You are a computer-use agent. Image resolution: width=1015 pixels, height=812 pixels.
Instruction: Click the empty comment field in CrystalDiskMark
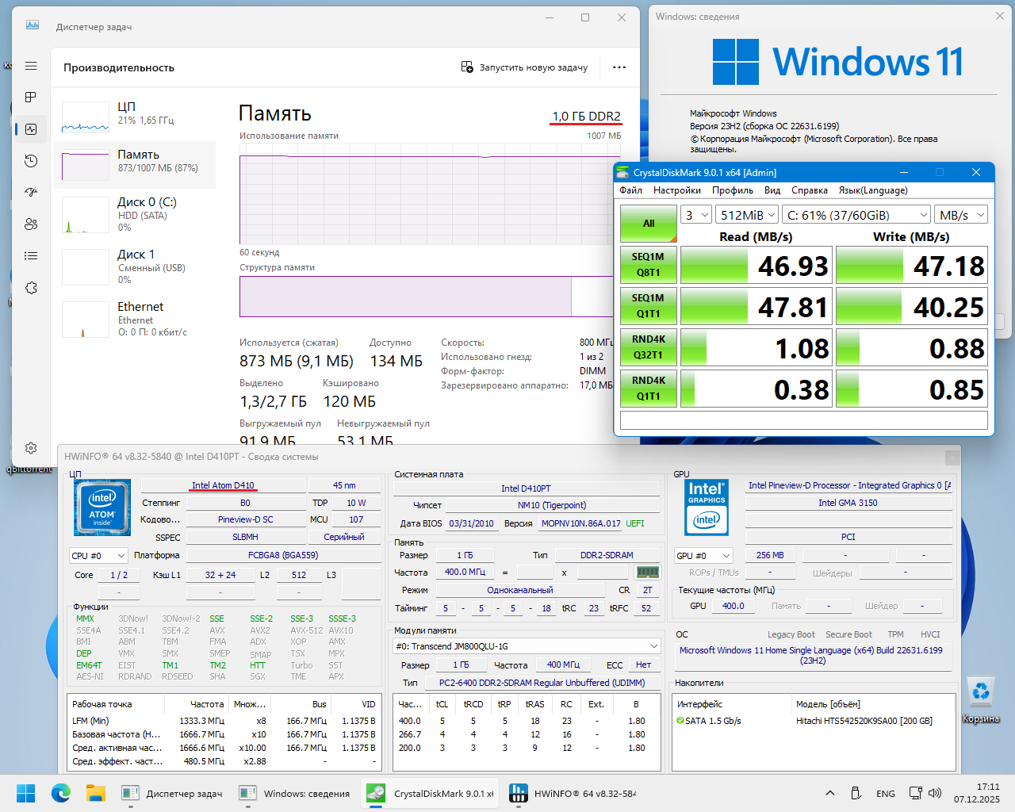(x=804, y=420)
